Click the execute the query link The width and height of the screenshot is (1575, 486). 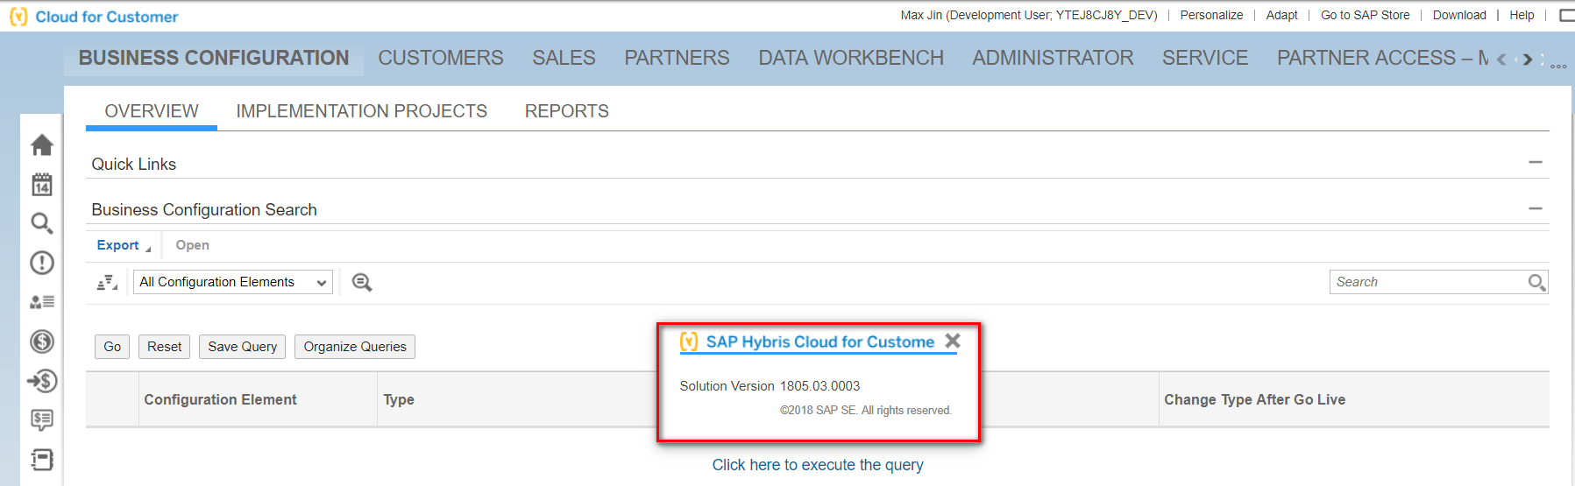[818, 465]
